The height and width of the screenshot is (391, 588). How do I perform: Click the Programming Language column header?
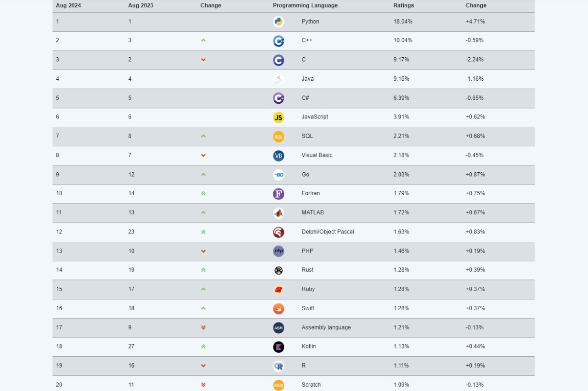[x=305, y=5]
